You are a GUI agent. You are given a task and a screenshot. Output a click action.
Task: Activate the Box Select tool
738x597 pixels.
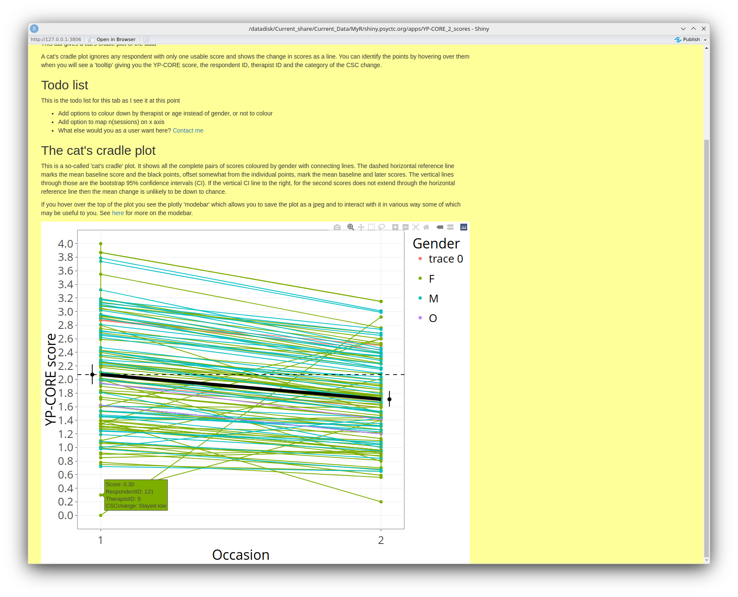371,227
